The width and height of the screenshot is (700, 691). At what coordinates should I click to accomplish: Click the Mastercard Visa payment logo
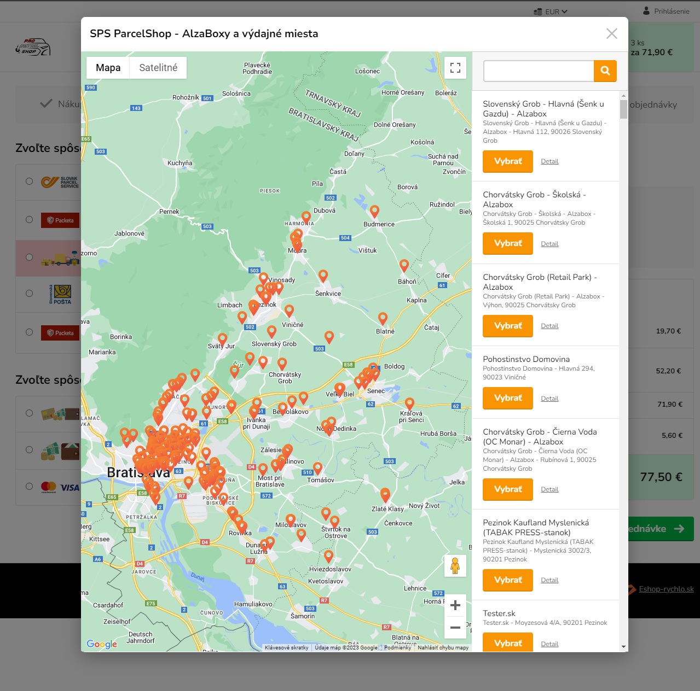tap(60, 487)
